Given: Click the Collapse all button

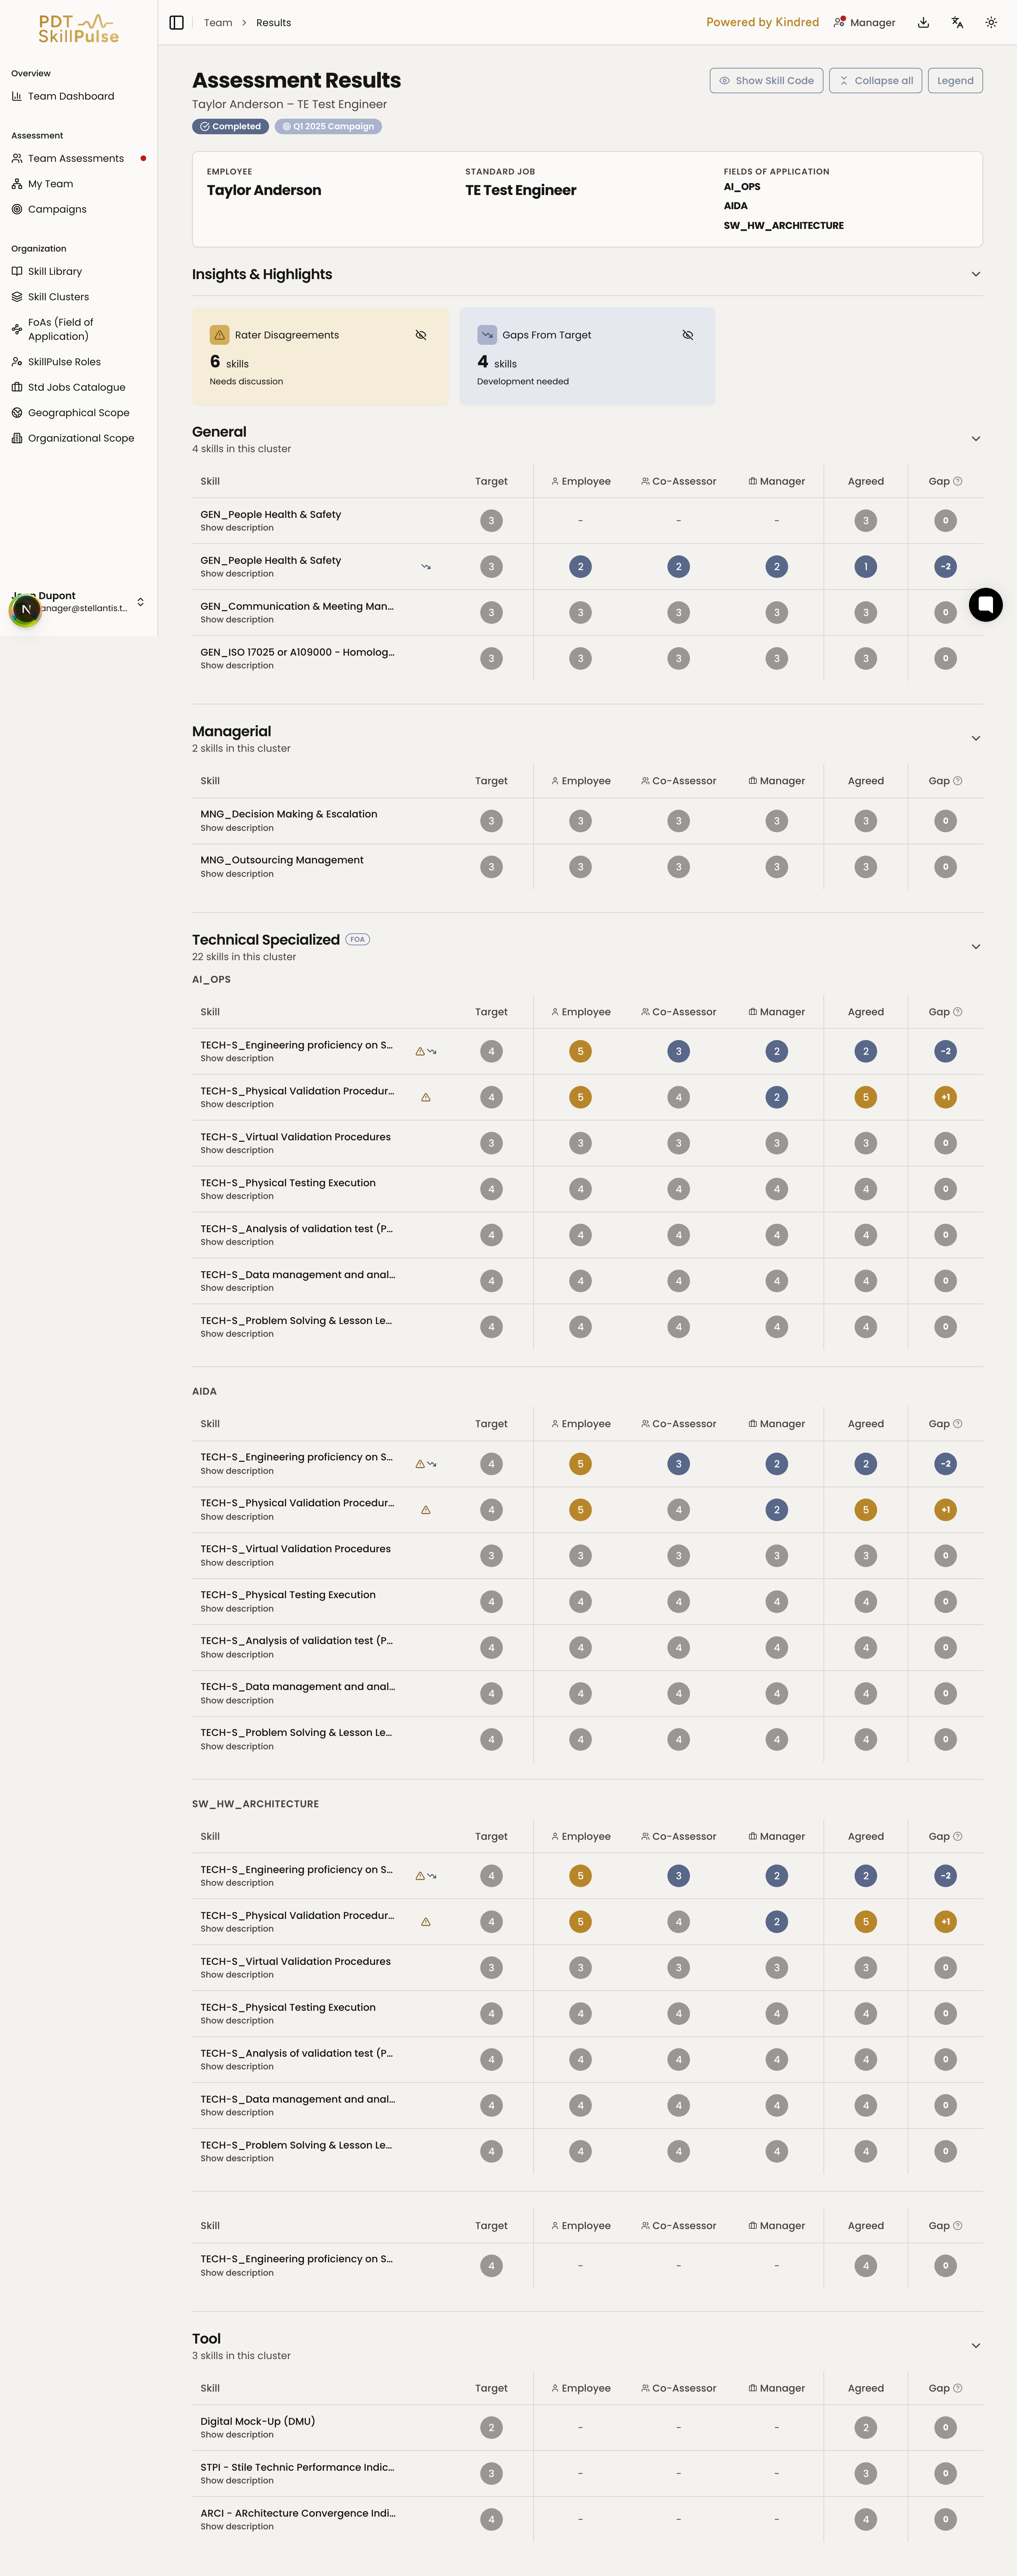Looking at the screenshot, I should pos(876,81).
